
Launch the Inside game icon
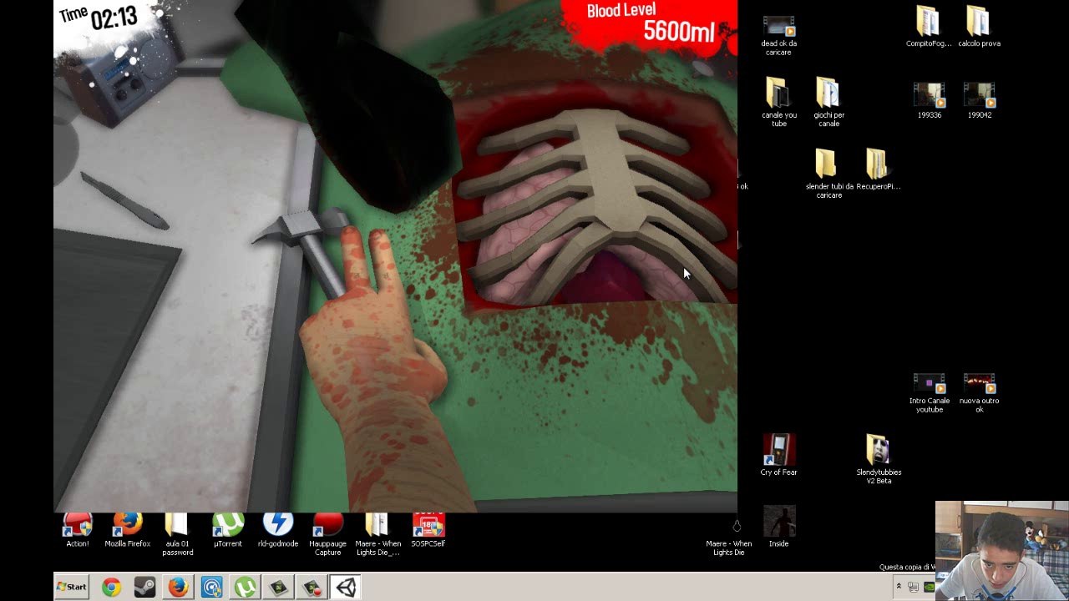pos(778,527)
